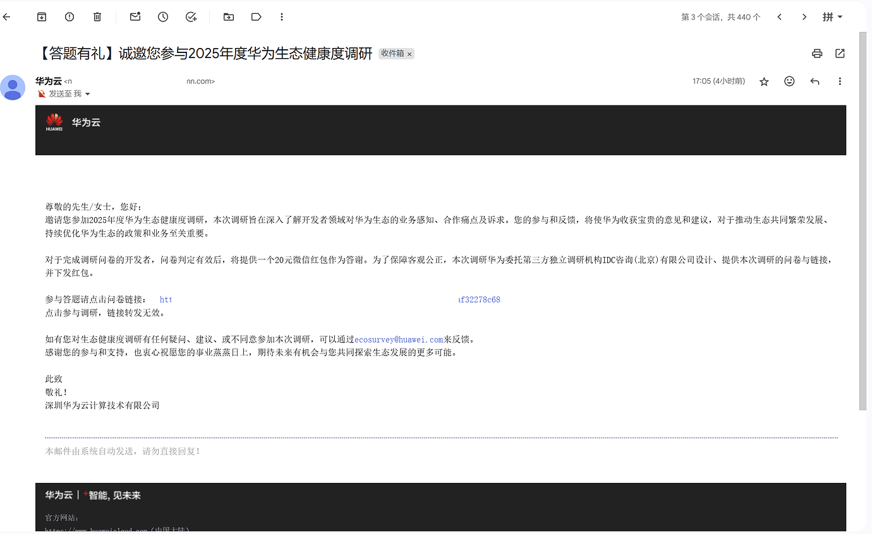This screenshot has width=872, height=534.
Task: Print the whole email conversation
Action: pos(817,54)
